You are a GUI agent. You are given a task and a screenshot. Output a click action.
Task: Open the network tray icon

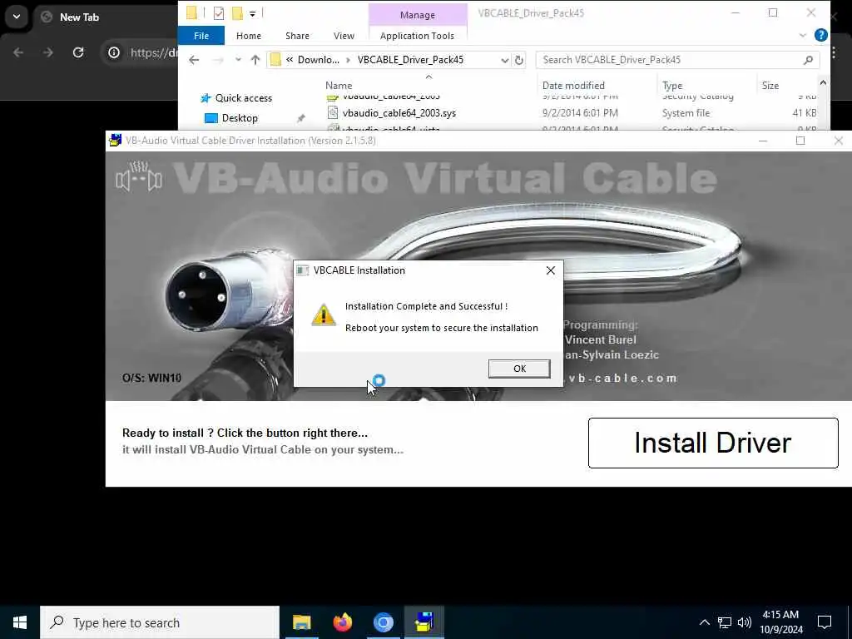click(725, 622)
